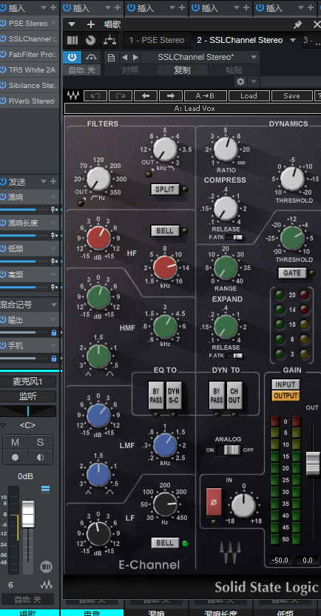Switch to 1 - PSE Stereo tab
The image size is (321, 616).
[x=157, y=40]
